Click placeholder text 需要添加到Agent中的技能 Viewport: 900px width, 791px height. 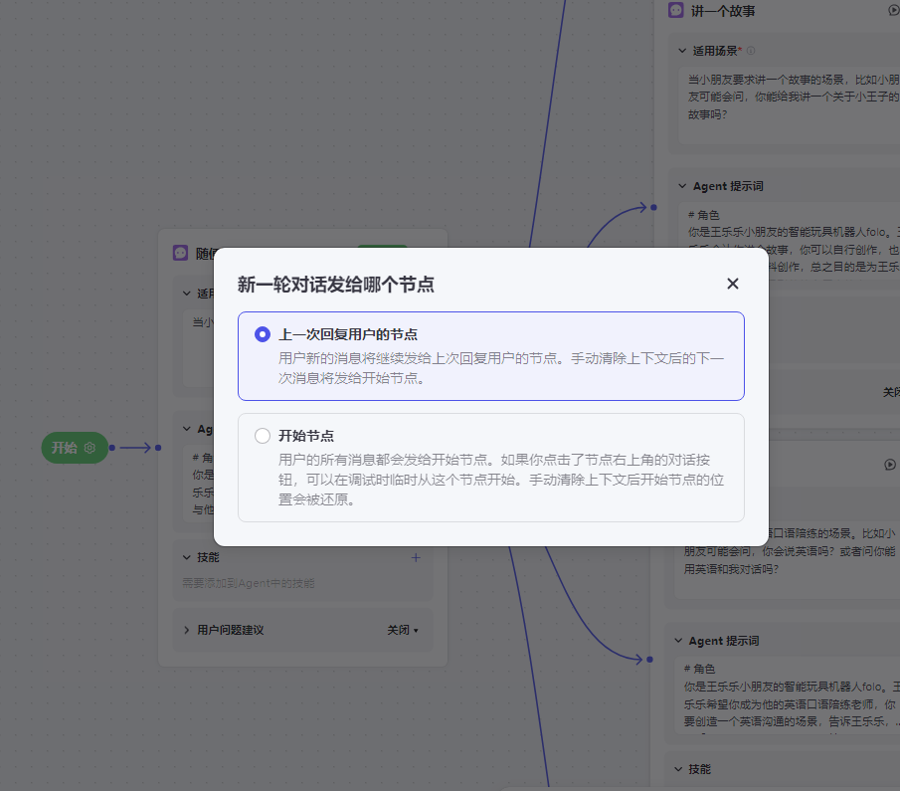click(248, 583)
